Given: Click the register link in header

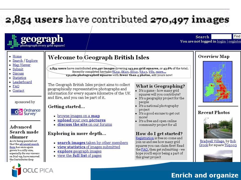Looking at the screenshot, I should click(234, 41).
